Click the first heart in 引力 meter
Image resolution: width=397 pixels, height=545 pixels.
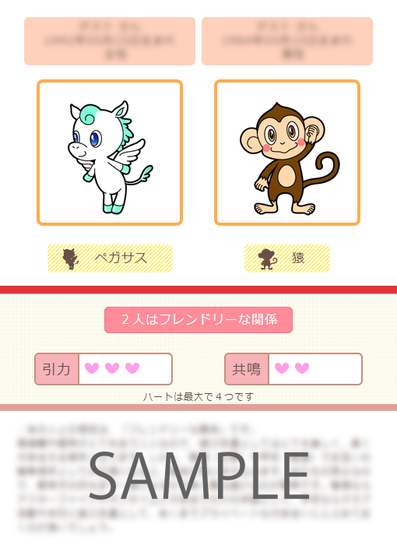coord(92,368)
